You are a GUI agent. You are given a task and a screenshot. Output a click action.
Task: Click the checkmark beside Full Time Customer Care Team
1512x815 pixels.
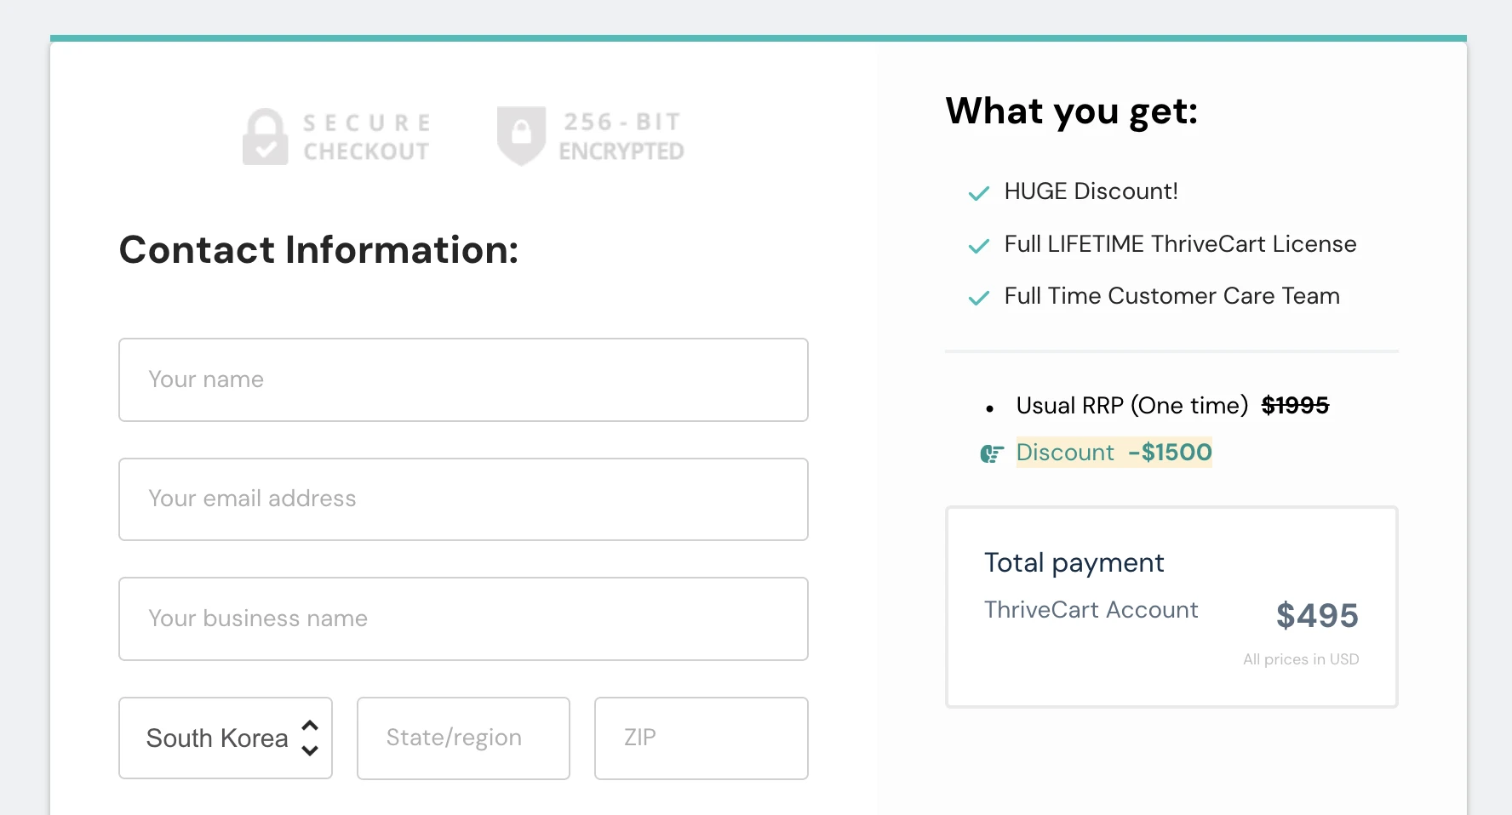pyautogui.click(x=979, y=298)
